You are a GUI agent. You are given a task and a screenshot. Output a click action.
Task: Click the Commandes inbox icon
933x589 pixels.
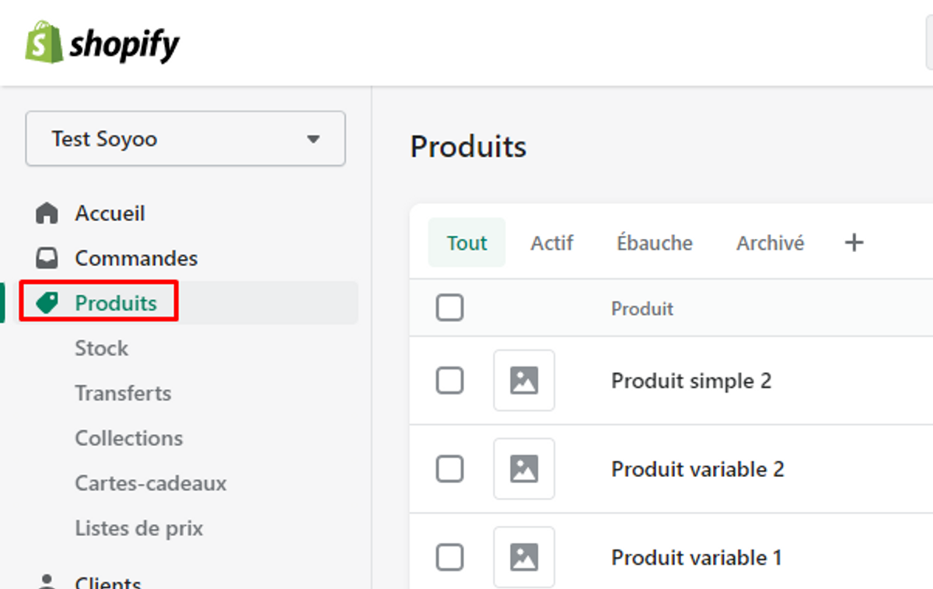(47, 258)
